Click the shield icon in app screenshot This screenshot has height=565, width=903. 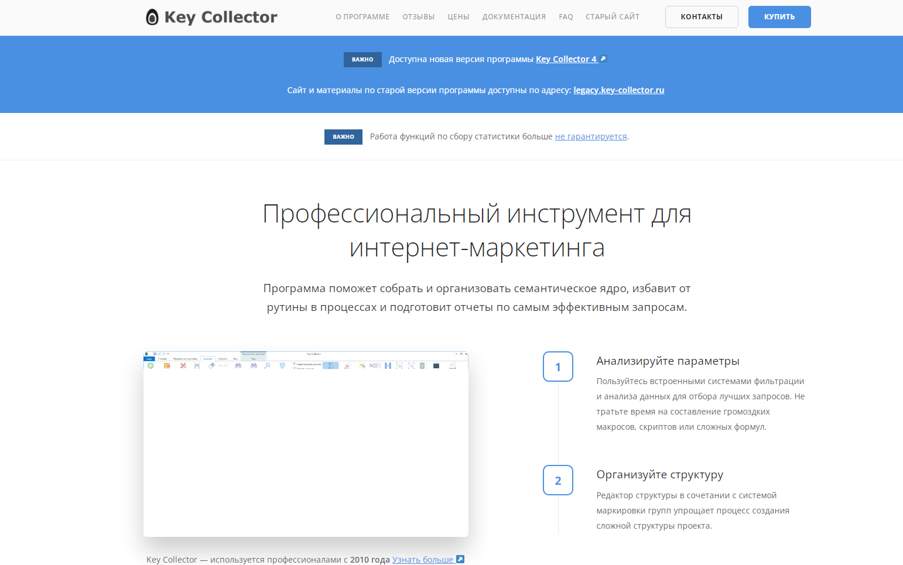coord(282,365)
